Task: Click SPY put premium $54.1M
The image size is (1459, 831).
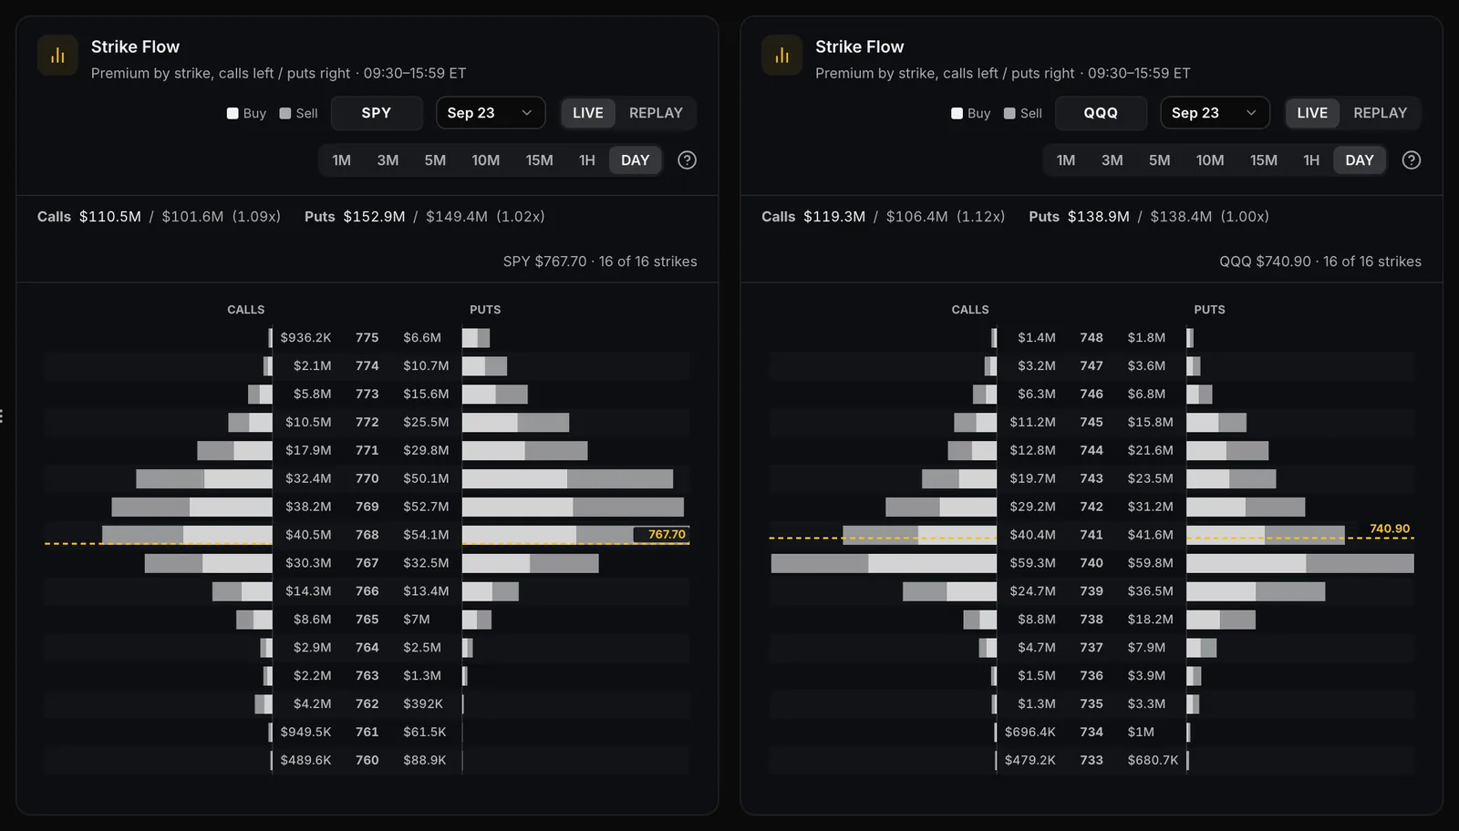Action: [x=426, y=535]
